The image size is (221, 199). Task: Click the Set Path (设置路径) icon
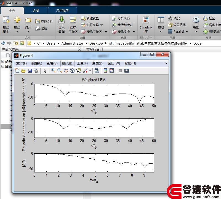[x=170, y=25]
